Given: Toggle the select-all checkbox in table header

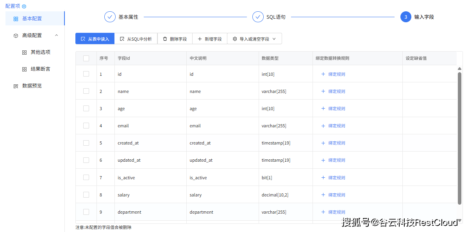Looking at the screenshot, I should pyautogui.click(x=86, y=58).
